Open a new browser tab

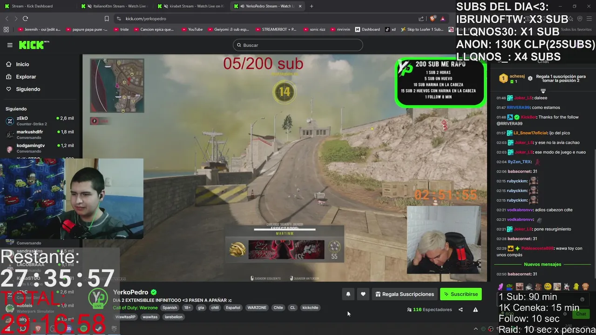tap(312, 6)
